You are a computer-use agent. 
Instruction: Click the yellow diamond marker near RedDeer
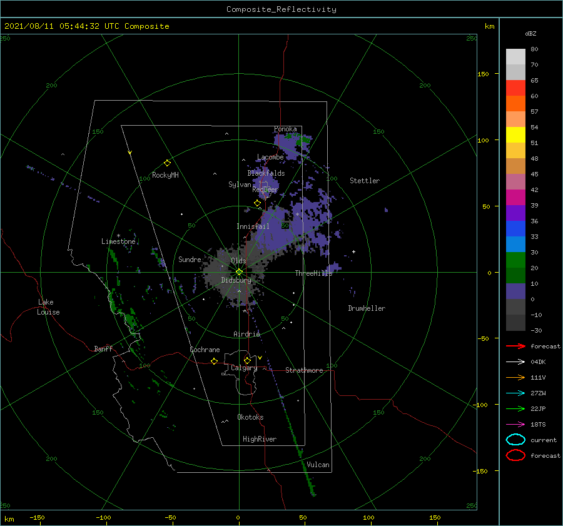tap(257, 203)
